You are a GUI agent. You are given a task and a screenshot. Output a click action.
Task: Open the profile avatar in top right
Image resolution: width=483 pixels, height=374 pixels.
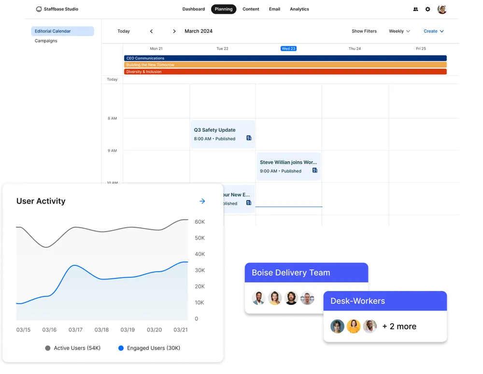pyautogui.click(x=442, y=9)
